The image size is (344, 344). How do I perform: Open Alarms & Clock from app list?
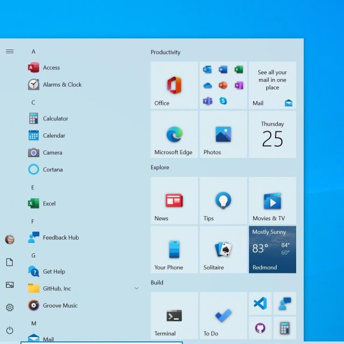(x=62, y=84)
